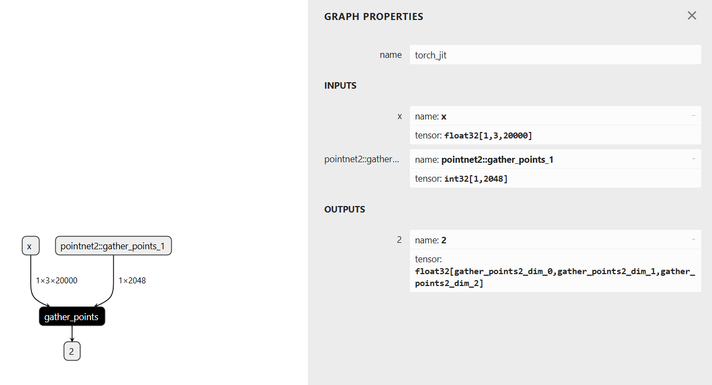Collapse the pointnet2::gather_points_1 input entry
The width and height of the screenshot is (712, 385).
pyautogui.click(x=693, y=159)
